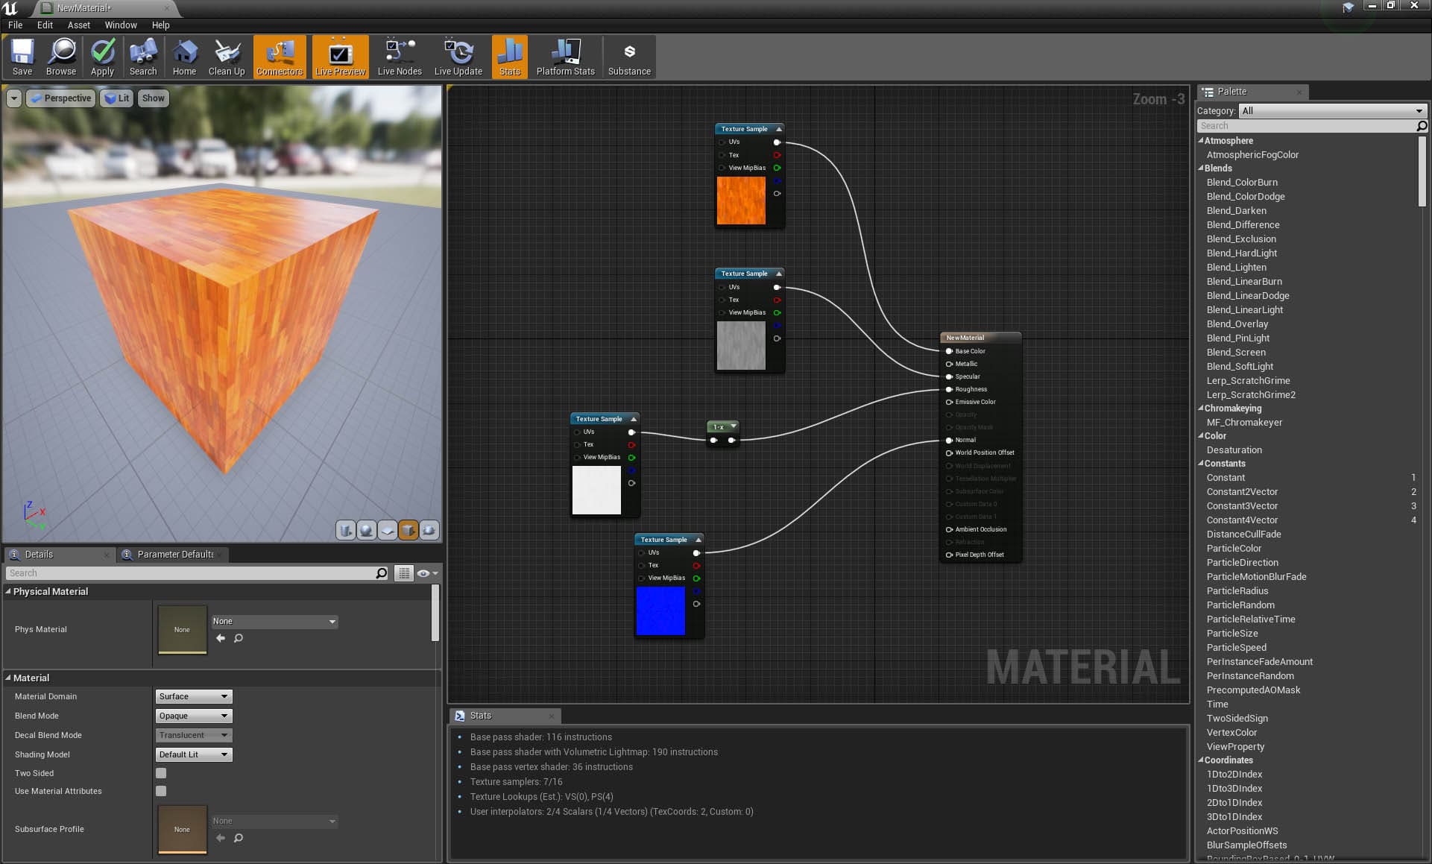Enable the Two Sided checkbox
This screenshot has height=864, width=1432.
coord(161,773)
